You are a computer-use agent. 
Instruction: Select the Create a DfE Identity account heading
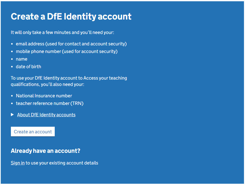[x=71, y=16]
